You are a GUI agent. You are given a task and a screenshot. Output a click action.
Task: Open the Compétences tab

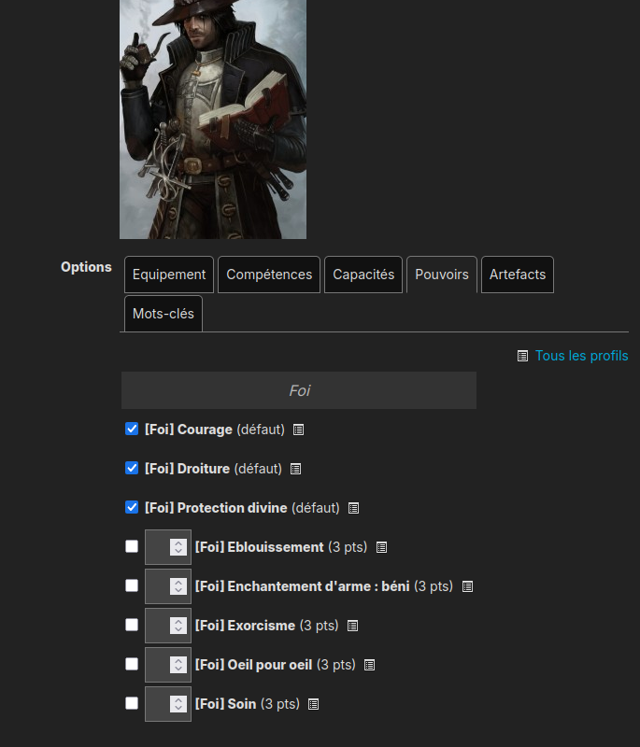click(269, 275)
